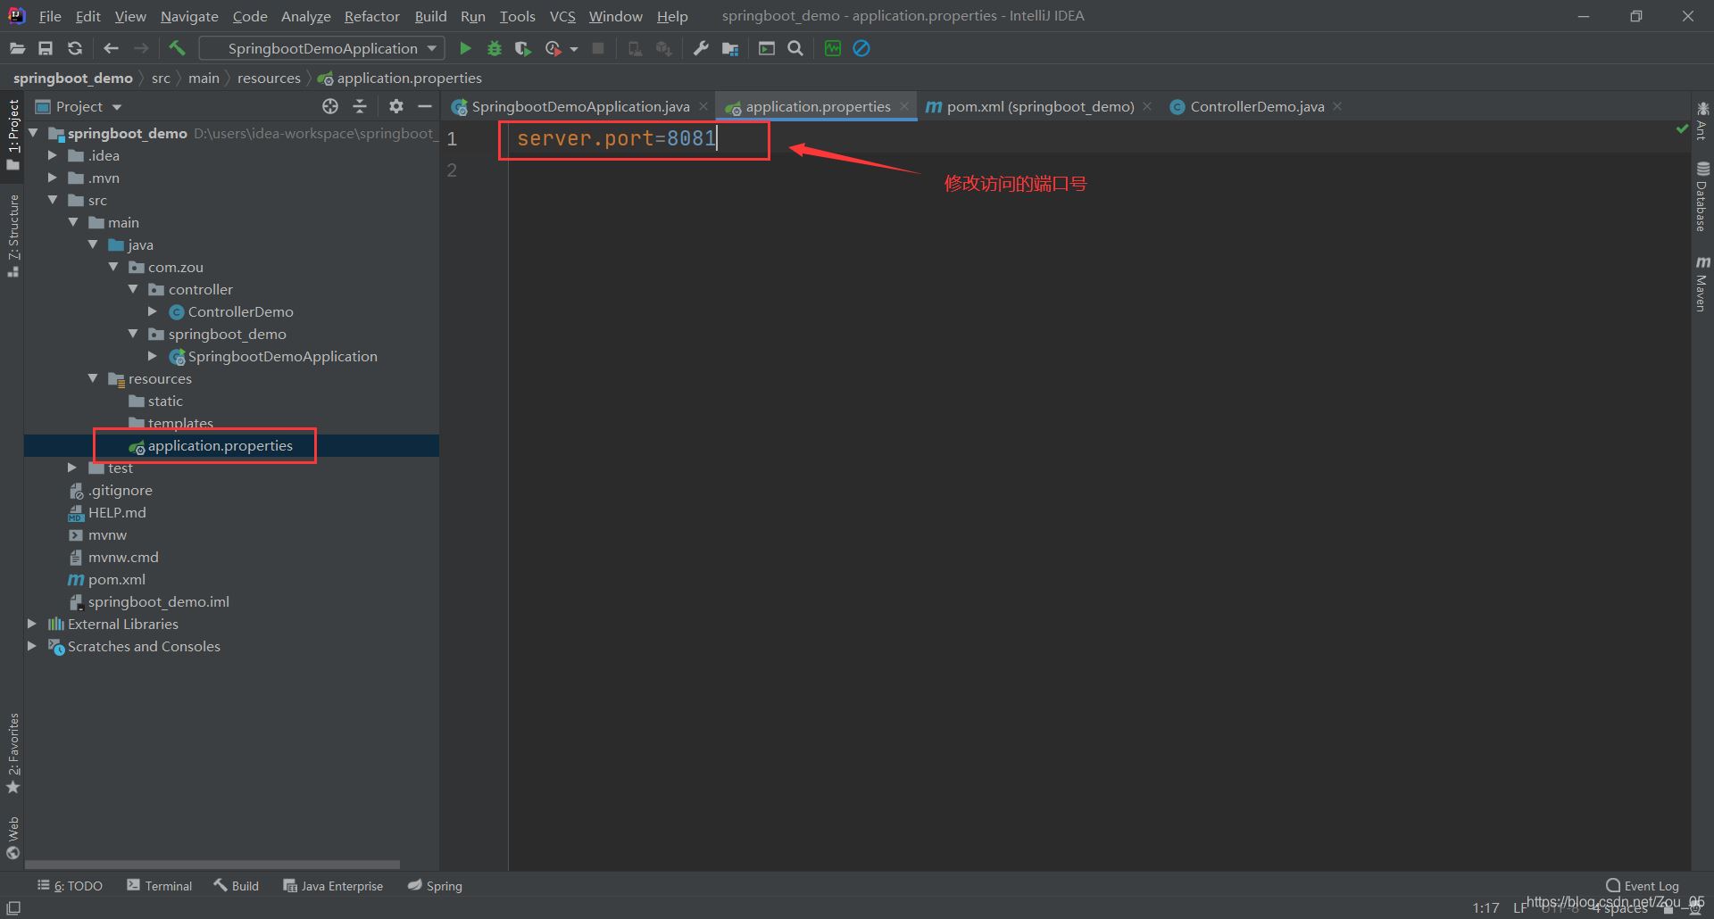Open the Spring tool window
Image resolution: width=1714 pixels, height=919 pixels.
[x=435, y=885]
